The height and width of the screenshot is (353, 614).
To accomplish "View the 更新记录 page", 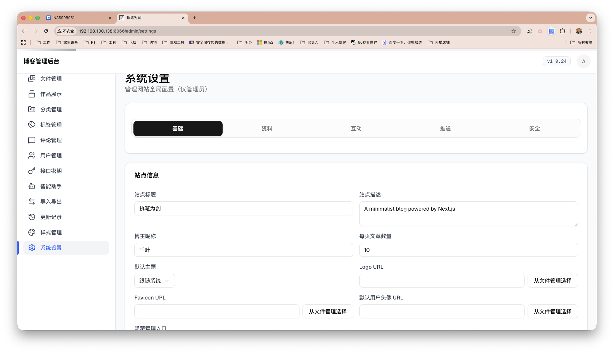I will coord(50,217).
